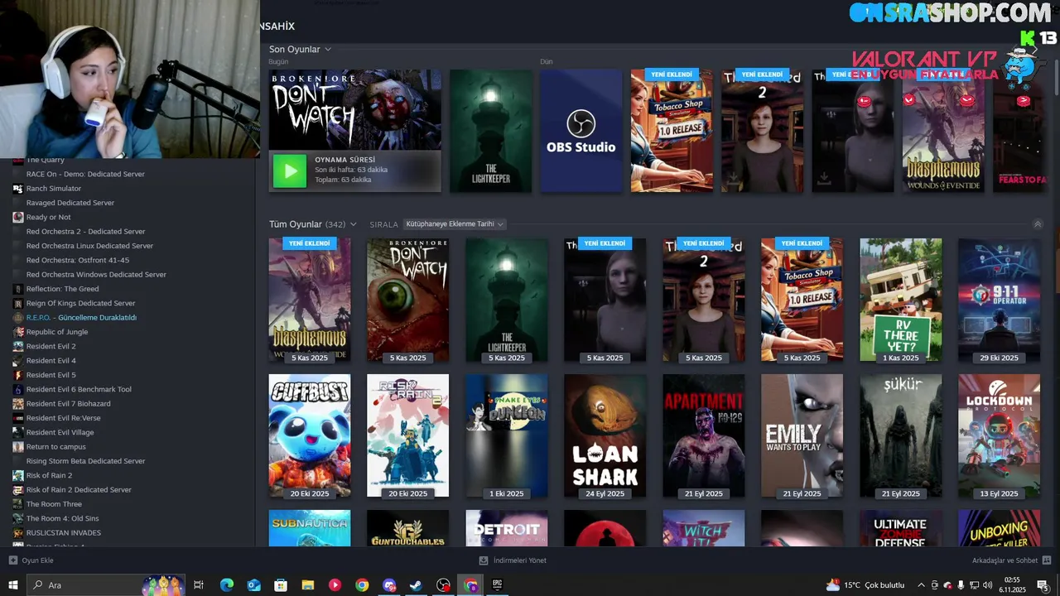
Task: Open the Emily Wants to Play card
Action: pos(802,435)
